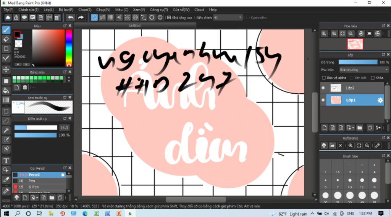Open the Lớp(L) menu

(48, 10)
